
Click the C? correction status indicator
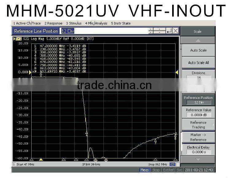point(172,164)
